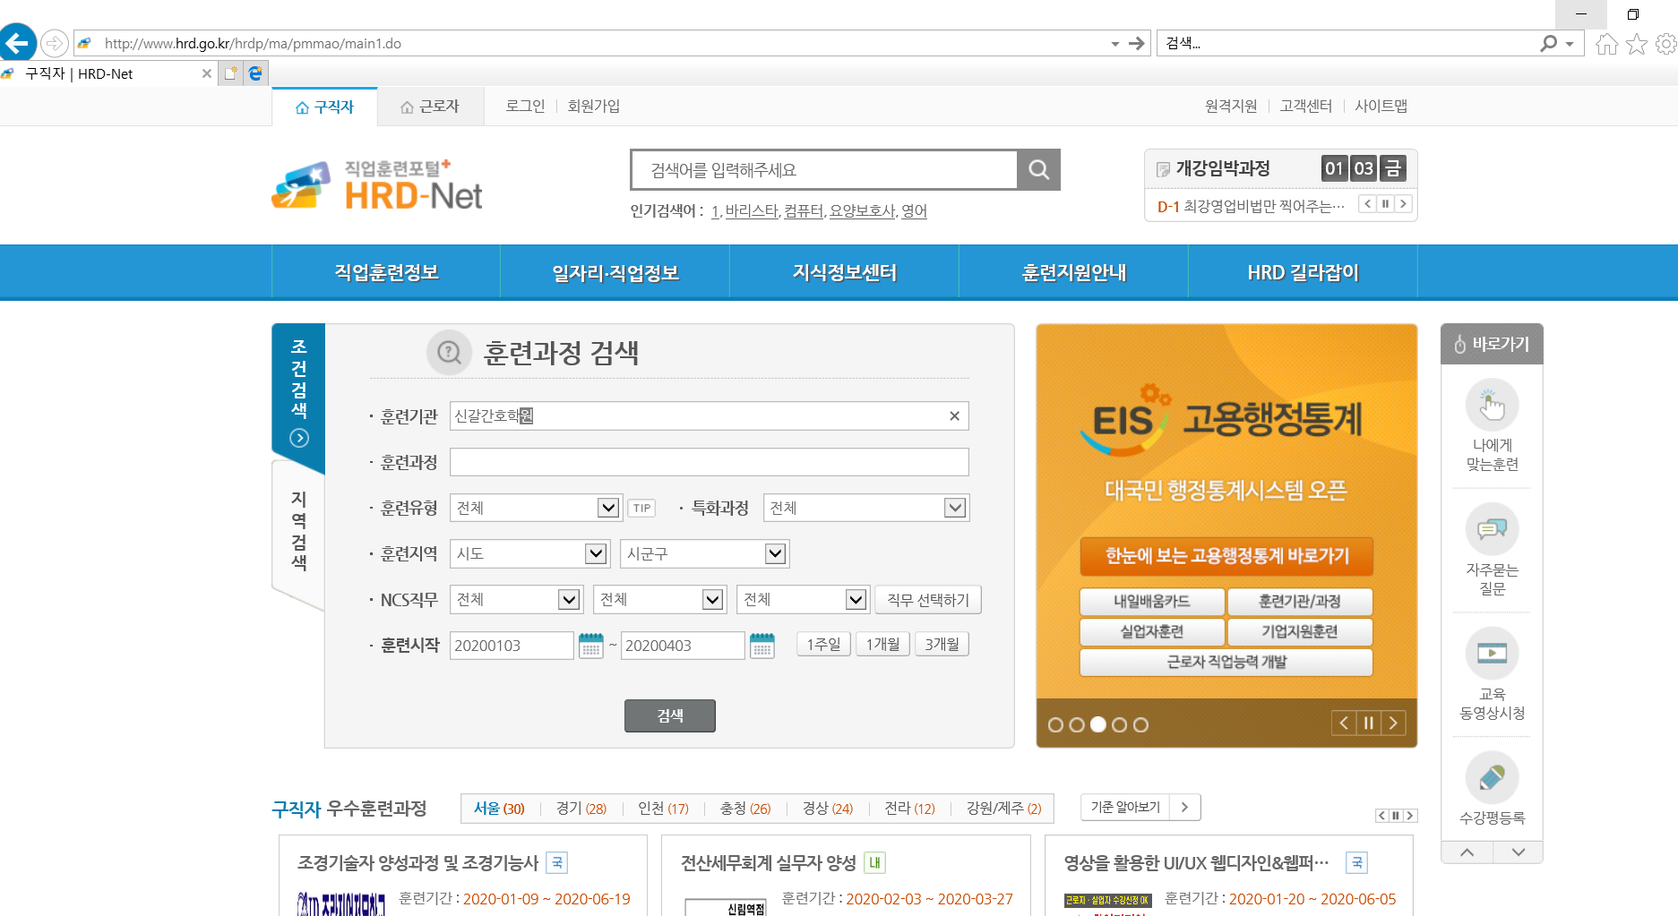Open the '자주묻는 질문' shortcut icon

1492,530
